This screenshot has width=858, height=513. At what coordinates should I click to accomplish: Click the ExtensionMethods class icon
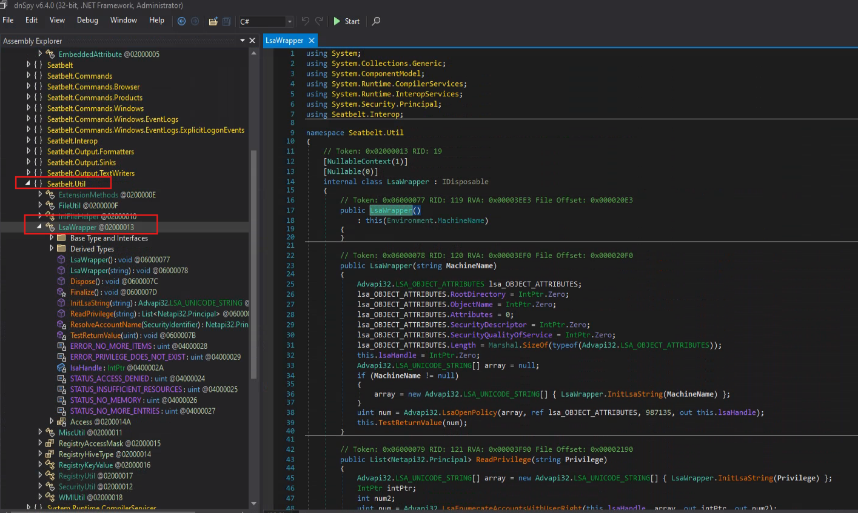point(50,194)
